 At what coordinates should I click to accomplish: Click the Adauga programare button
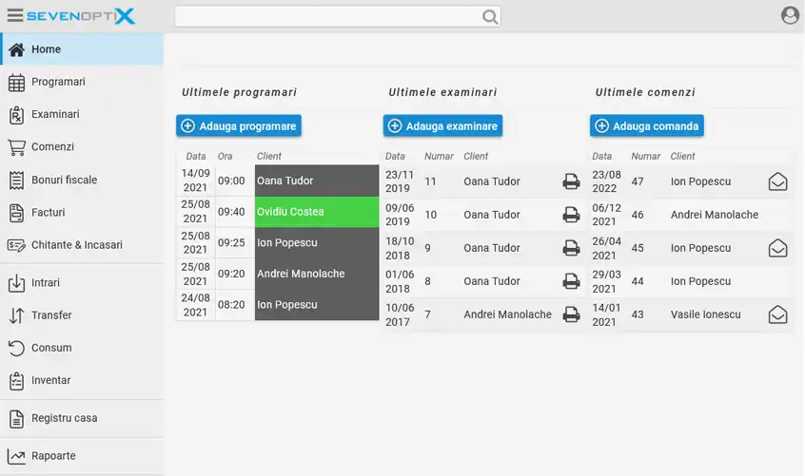(239, 125)
